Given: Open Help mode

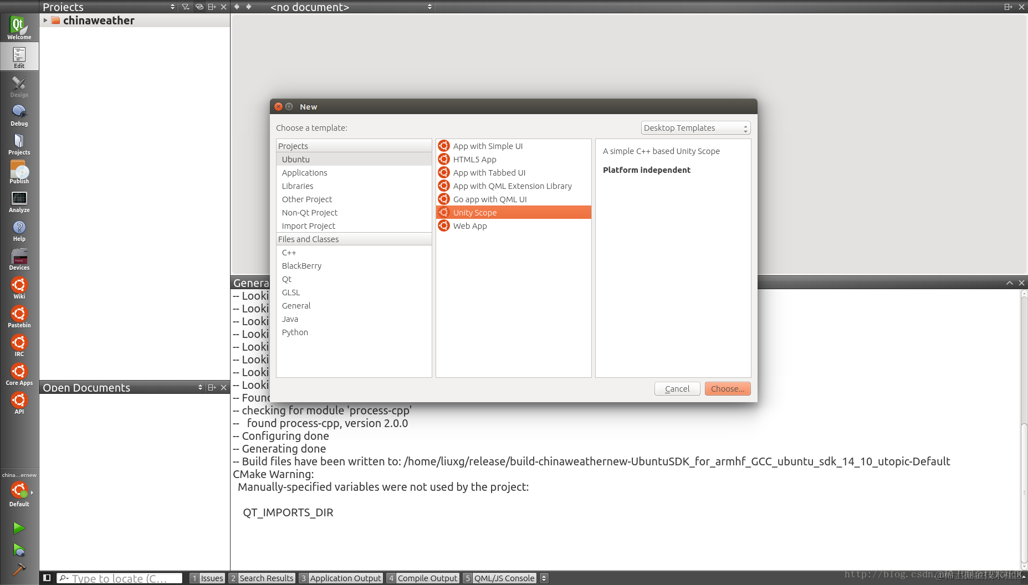Looking at the screenshot, I should point(19,229).
